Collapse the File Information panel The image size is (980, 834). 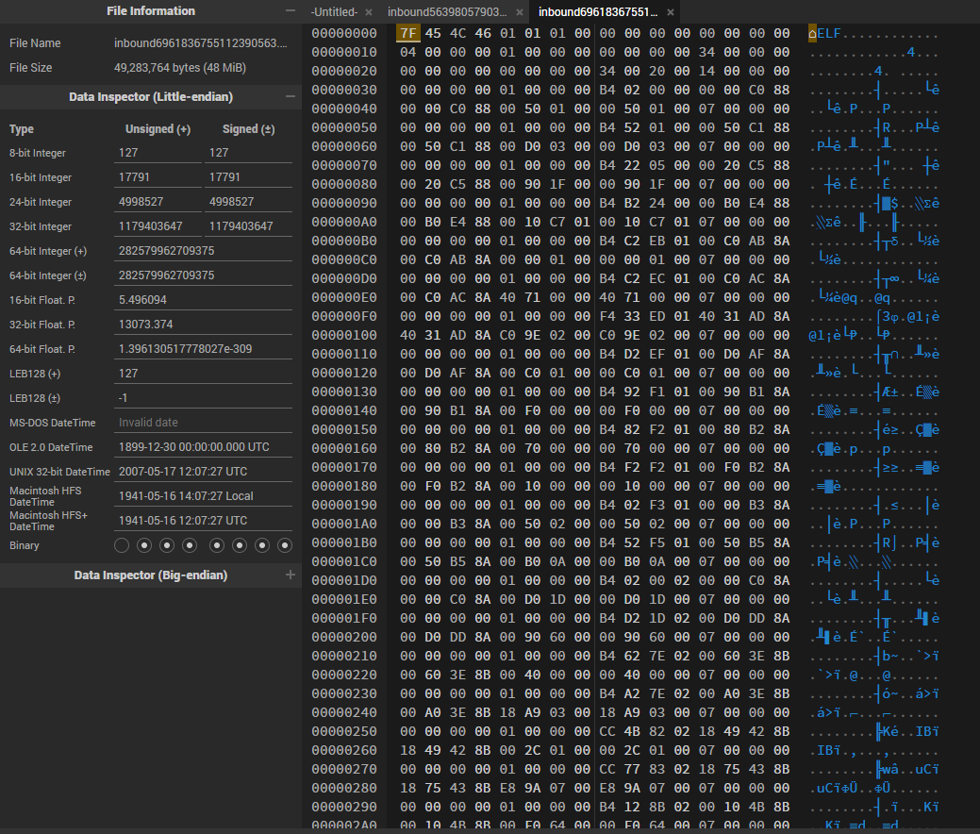click(290, 11)
